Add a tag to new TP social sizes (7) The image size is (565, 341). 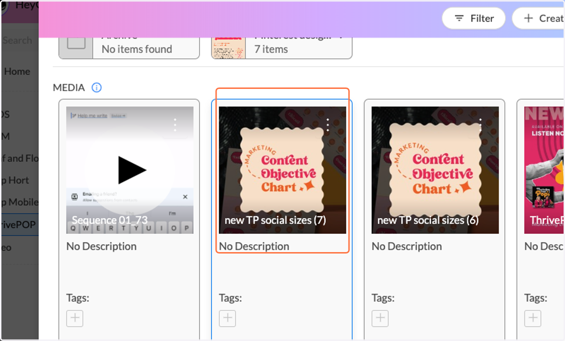[227, 318]
